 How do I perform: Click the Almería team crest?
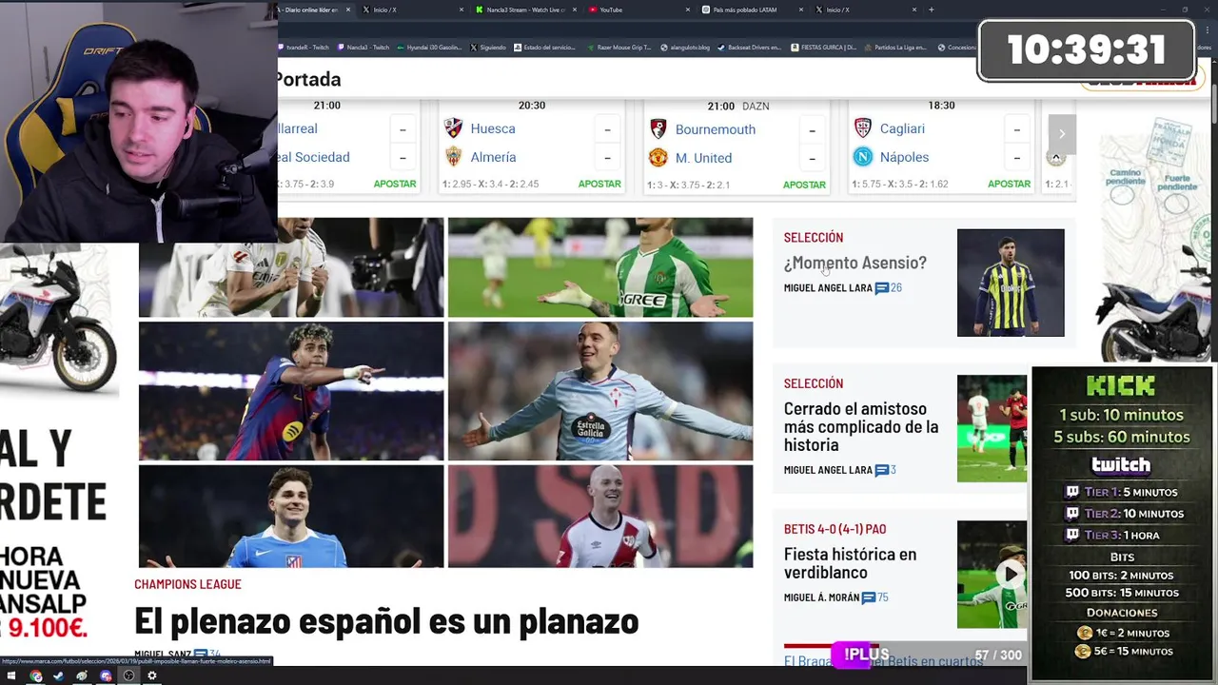pyautogui.click(x=453, y=157)
